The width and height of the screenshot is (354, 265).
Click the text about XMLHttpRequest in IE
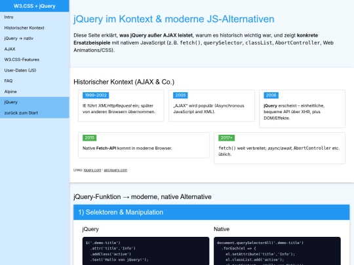(119, 109)
